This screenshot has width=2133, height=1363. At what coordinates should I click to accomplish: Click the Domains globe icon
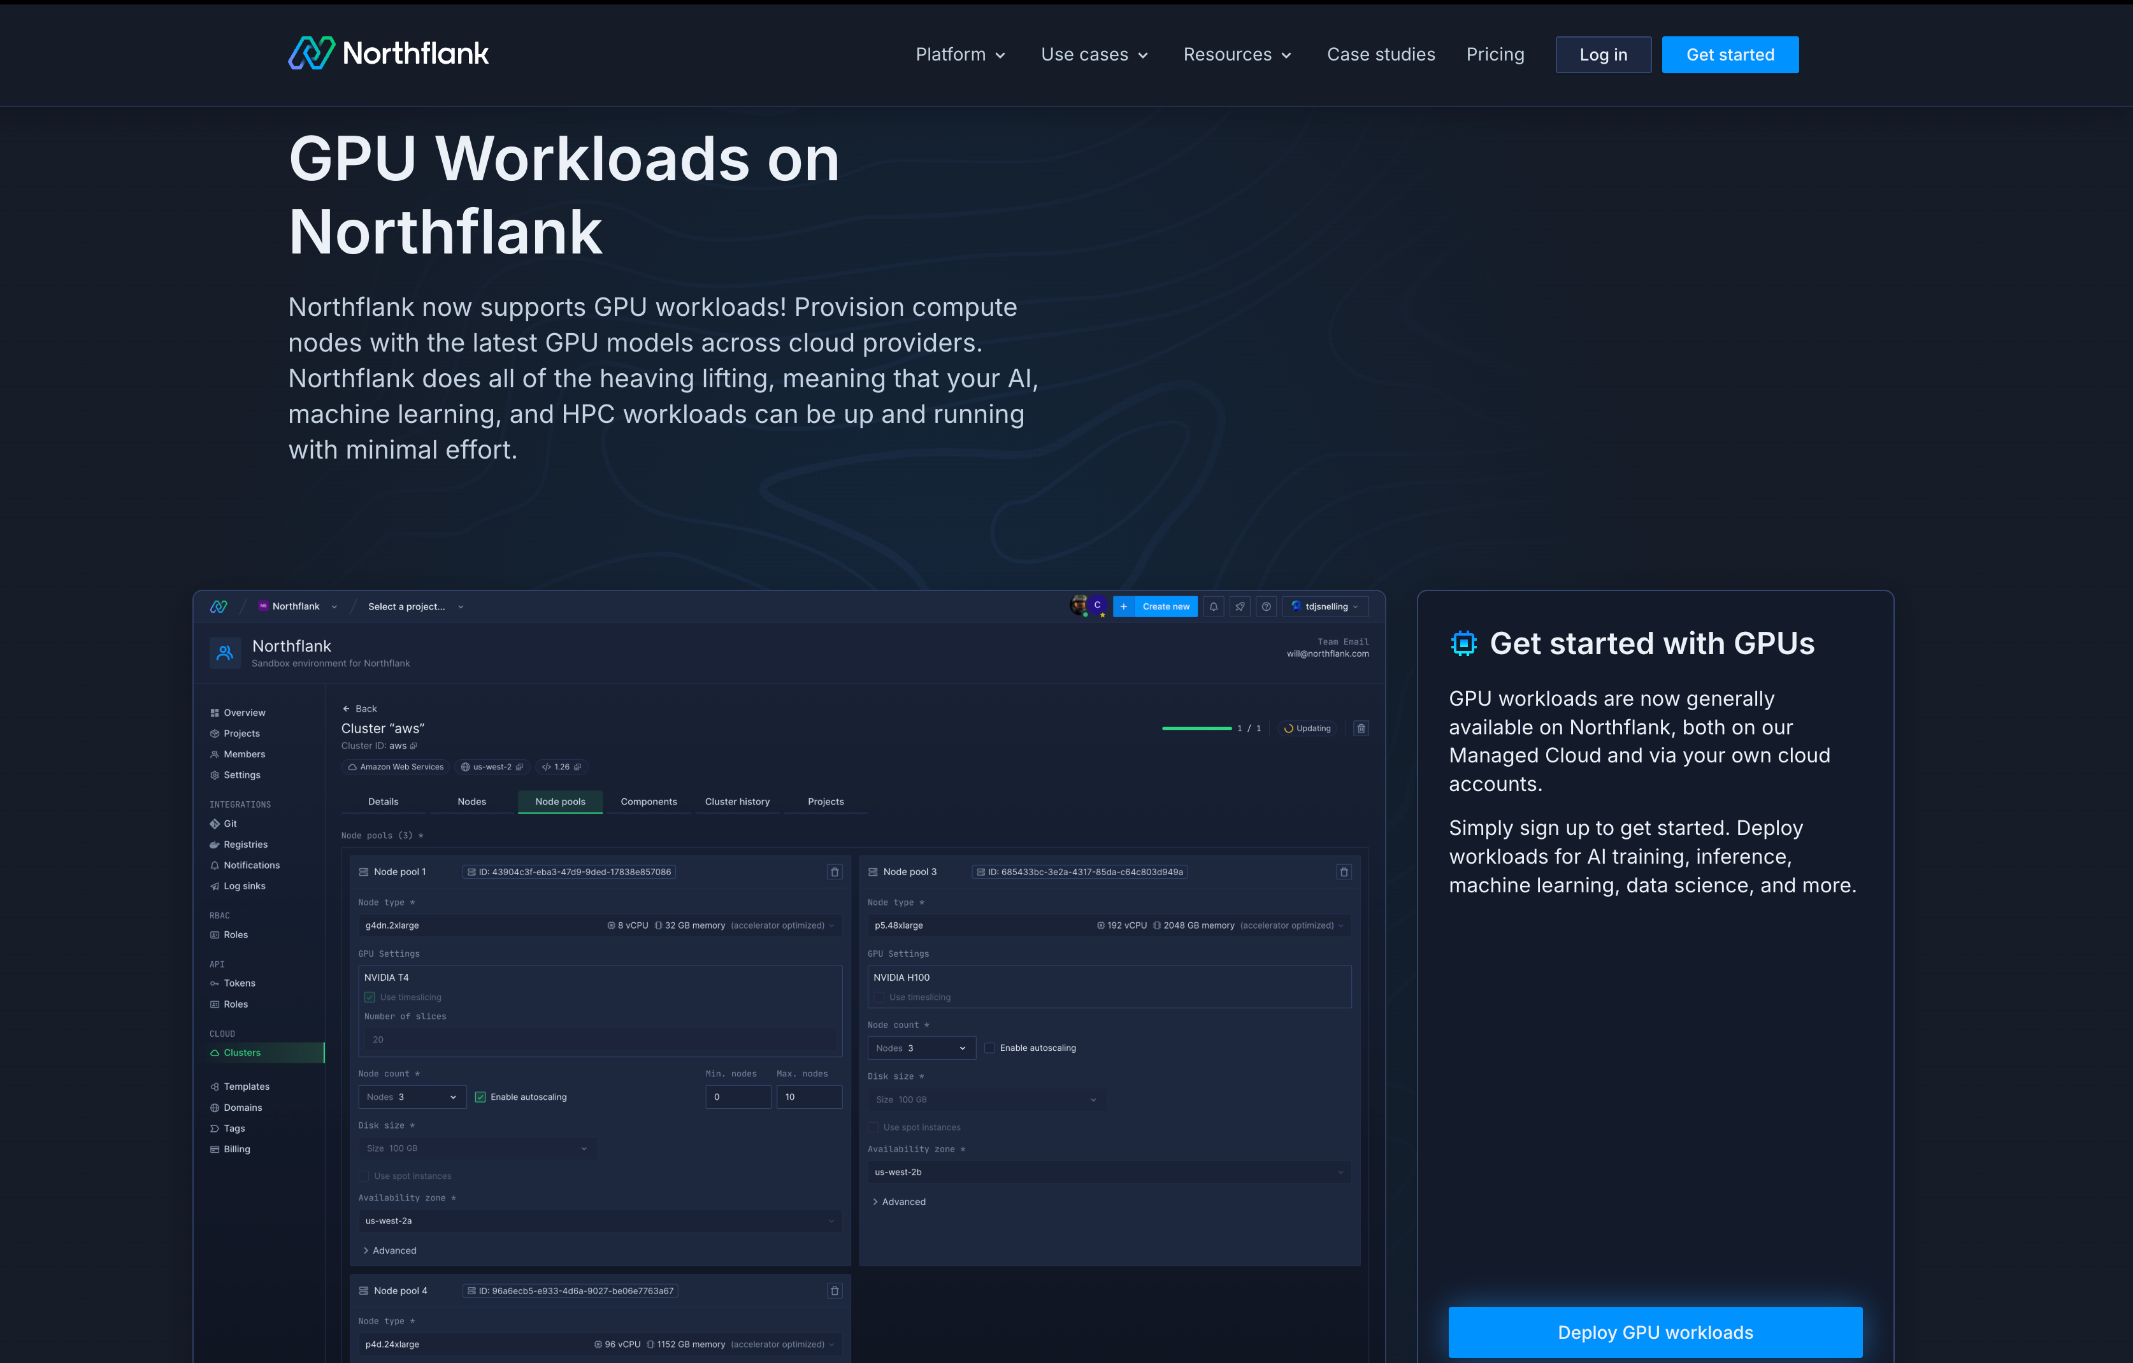[x=214, y=1108]
